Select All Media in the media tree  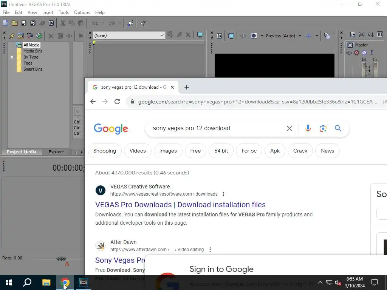(x=31, y=45)
